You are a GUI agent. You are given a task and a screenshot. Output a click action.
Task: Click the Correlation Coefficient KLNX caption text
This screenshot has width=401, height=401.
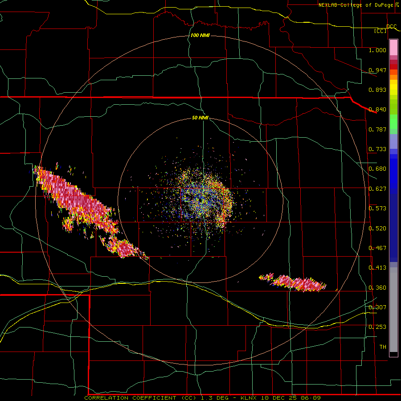202,398
